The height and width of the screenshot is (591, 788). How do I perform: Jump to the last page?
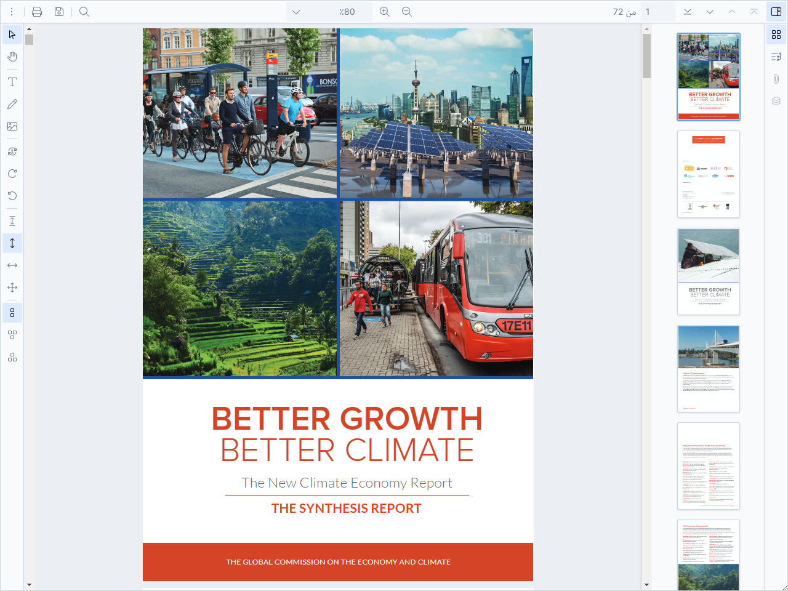(688, 12)
